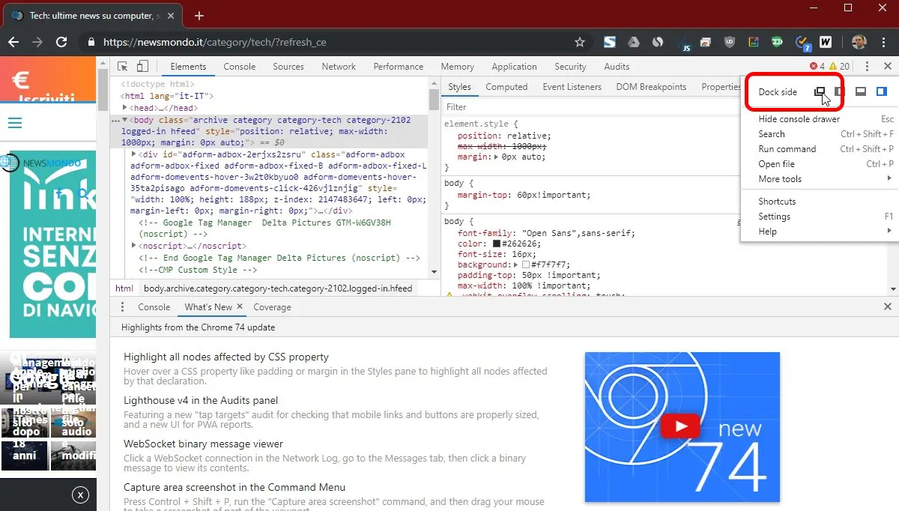The width and height of the screenshot is (899, 511).
Task: Click the yellow warnings count indicator
Action: click(838, 66)
